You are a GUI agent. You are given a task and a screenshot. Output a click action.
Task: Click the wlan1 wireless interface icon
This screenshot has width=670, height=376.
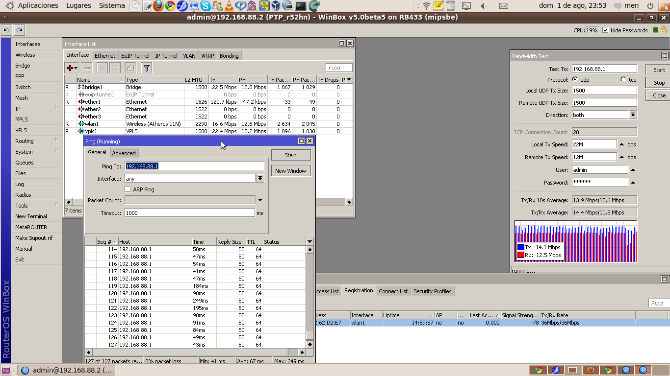[x=81, y=124]
